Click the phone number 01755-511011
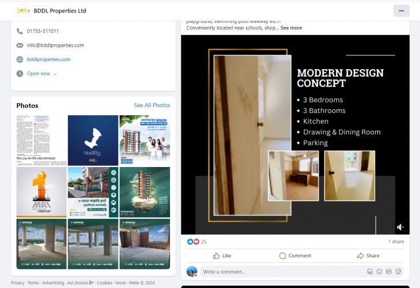The image size is (420, 288). click(43, 31)
